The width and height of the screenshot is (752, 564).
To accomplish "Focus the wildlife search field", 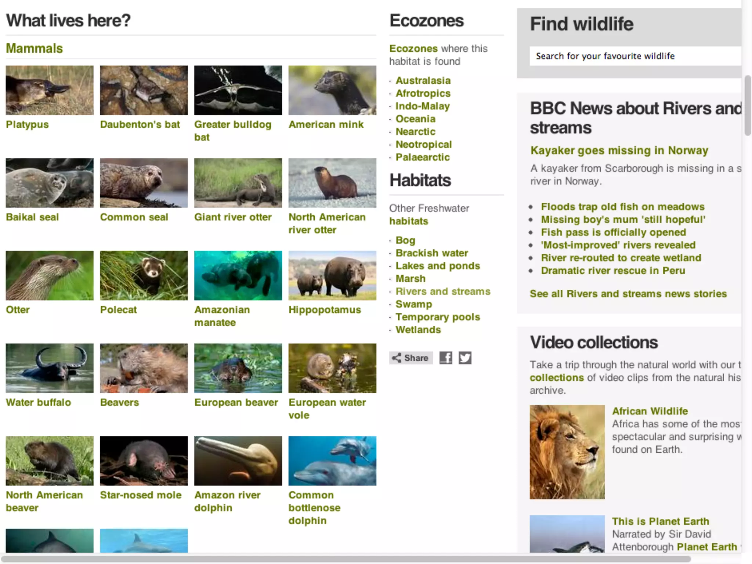I will [x=635, y=56].
